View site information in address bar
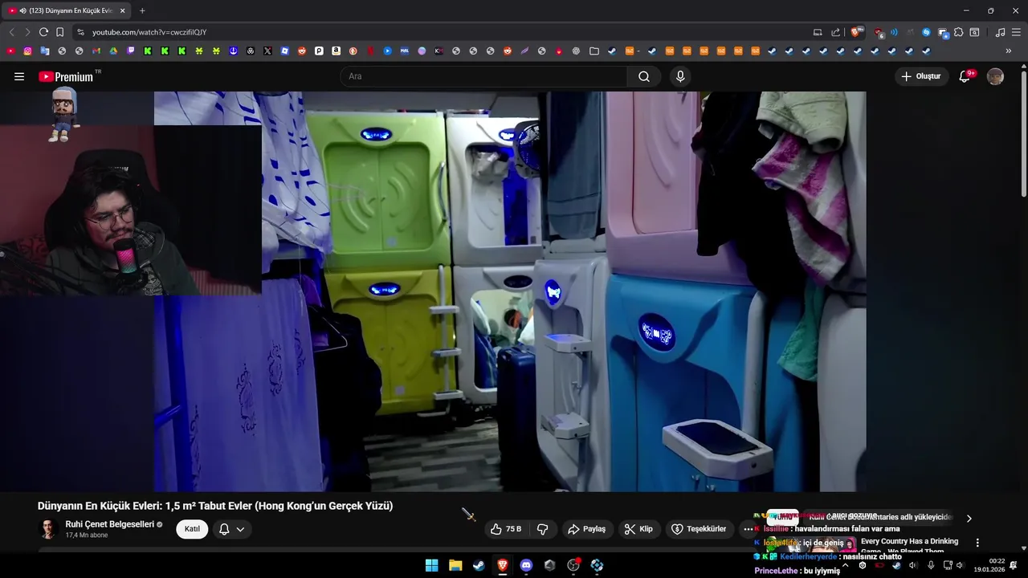 coord(80,32)
